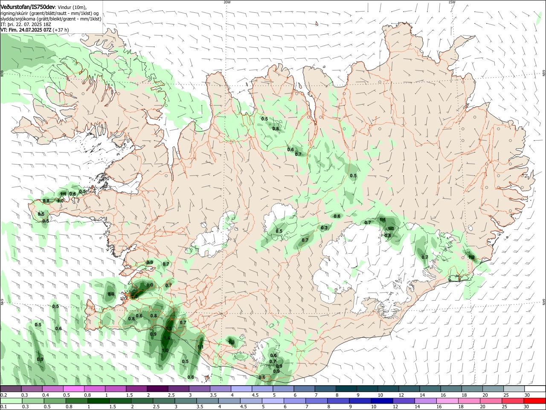
Task: Click the navy blue swatch starting at 10 in lower row
Action: click(x=382, y=401)
